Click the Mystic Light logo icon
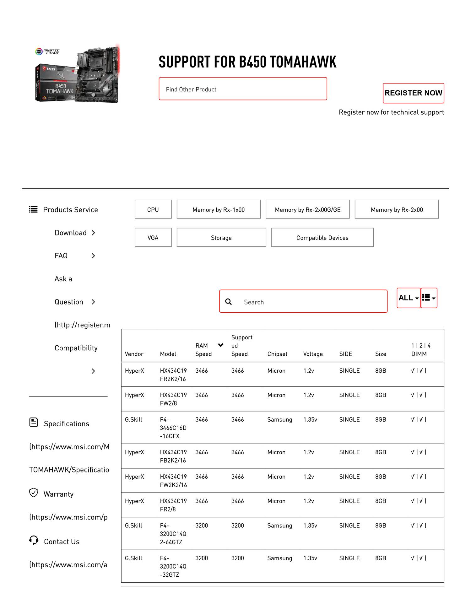Image resolution: width=471 pixels, height=609 pixels. coord(39,51)
